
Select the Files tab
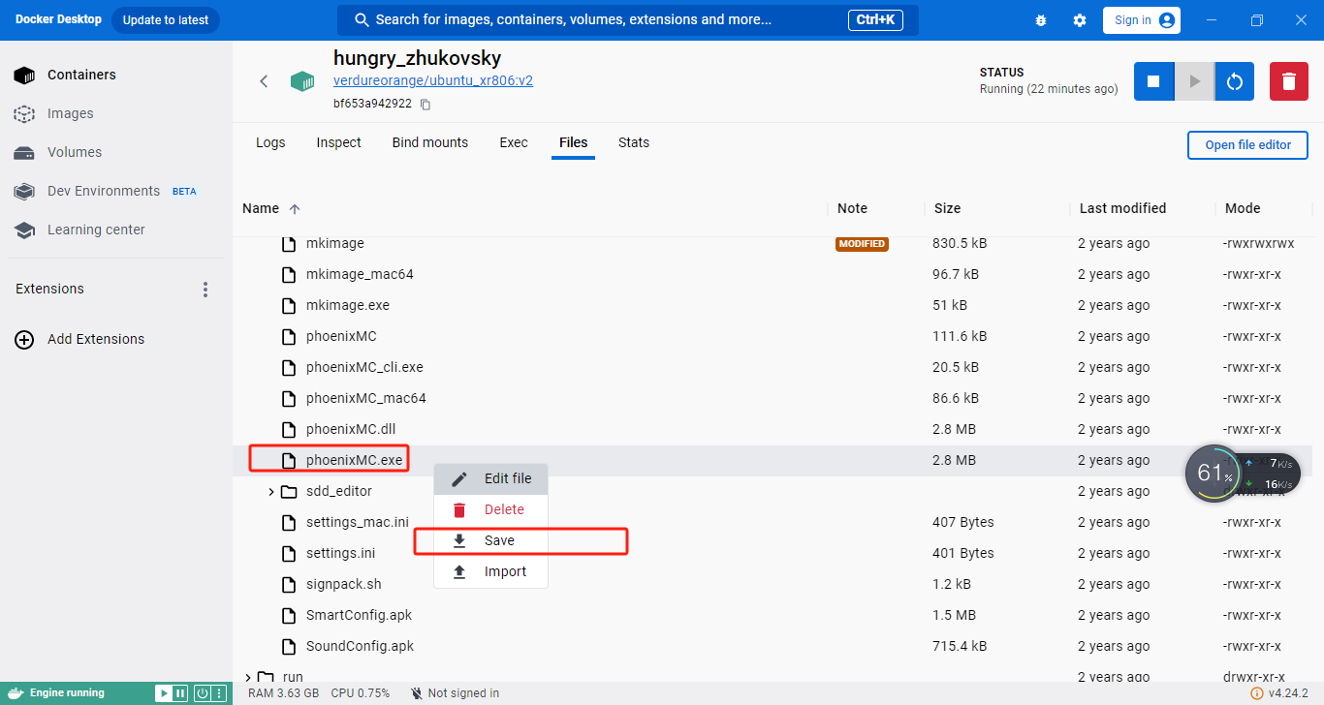pos(573,142)
